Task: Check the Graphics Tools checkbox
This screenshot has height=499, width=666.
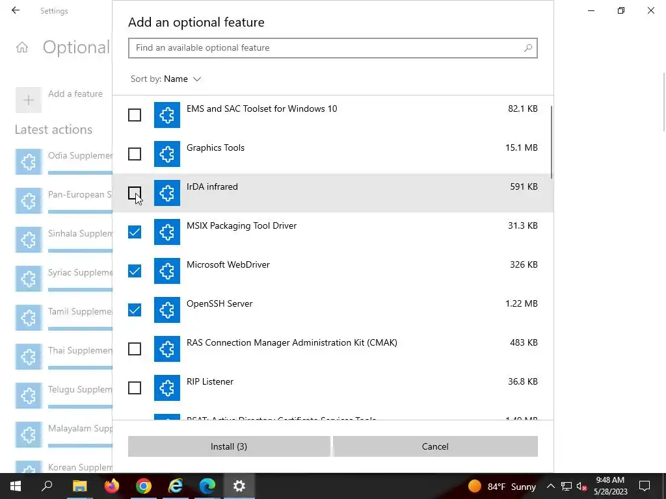Action: pyautogui.click(x=135, y=154)
